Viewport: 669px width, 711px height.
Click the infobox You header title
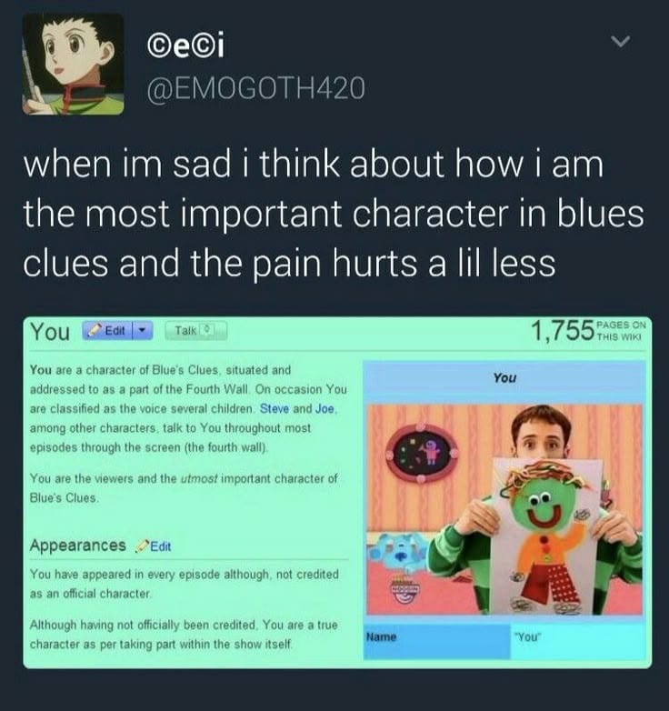pyautogui.click(x=504, y=377)
